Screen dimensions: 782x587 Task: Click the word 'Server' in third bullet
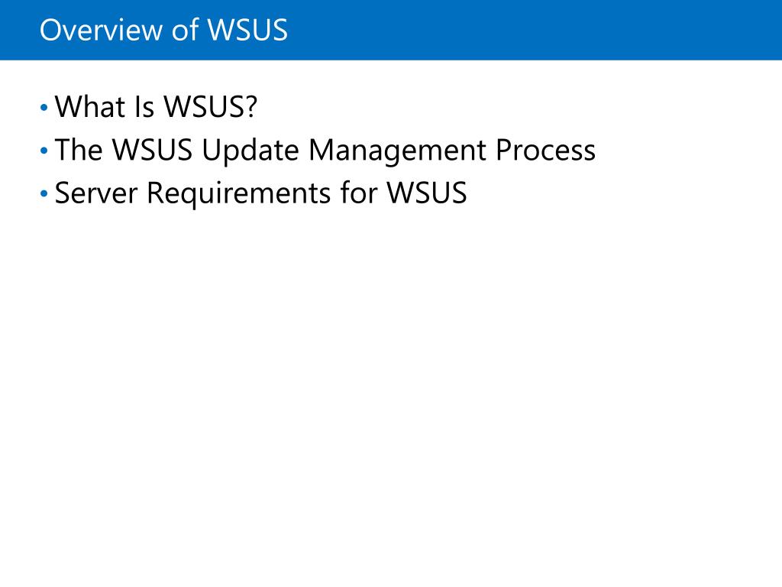point(95,193)
